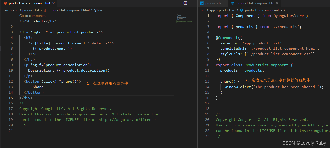Click the 'share() {' method definition

pyautogui.click(x=230, y=81)
